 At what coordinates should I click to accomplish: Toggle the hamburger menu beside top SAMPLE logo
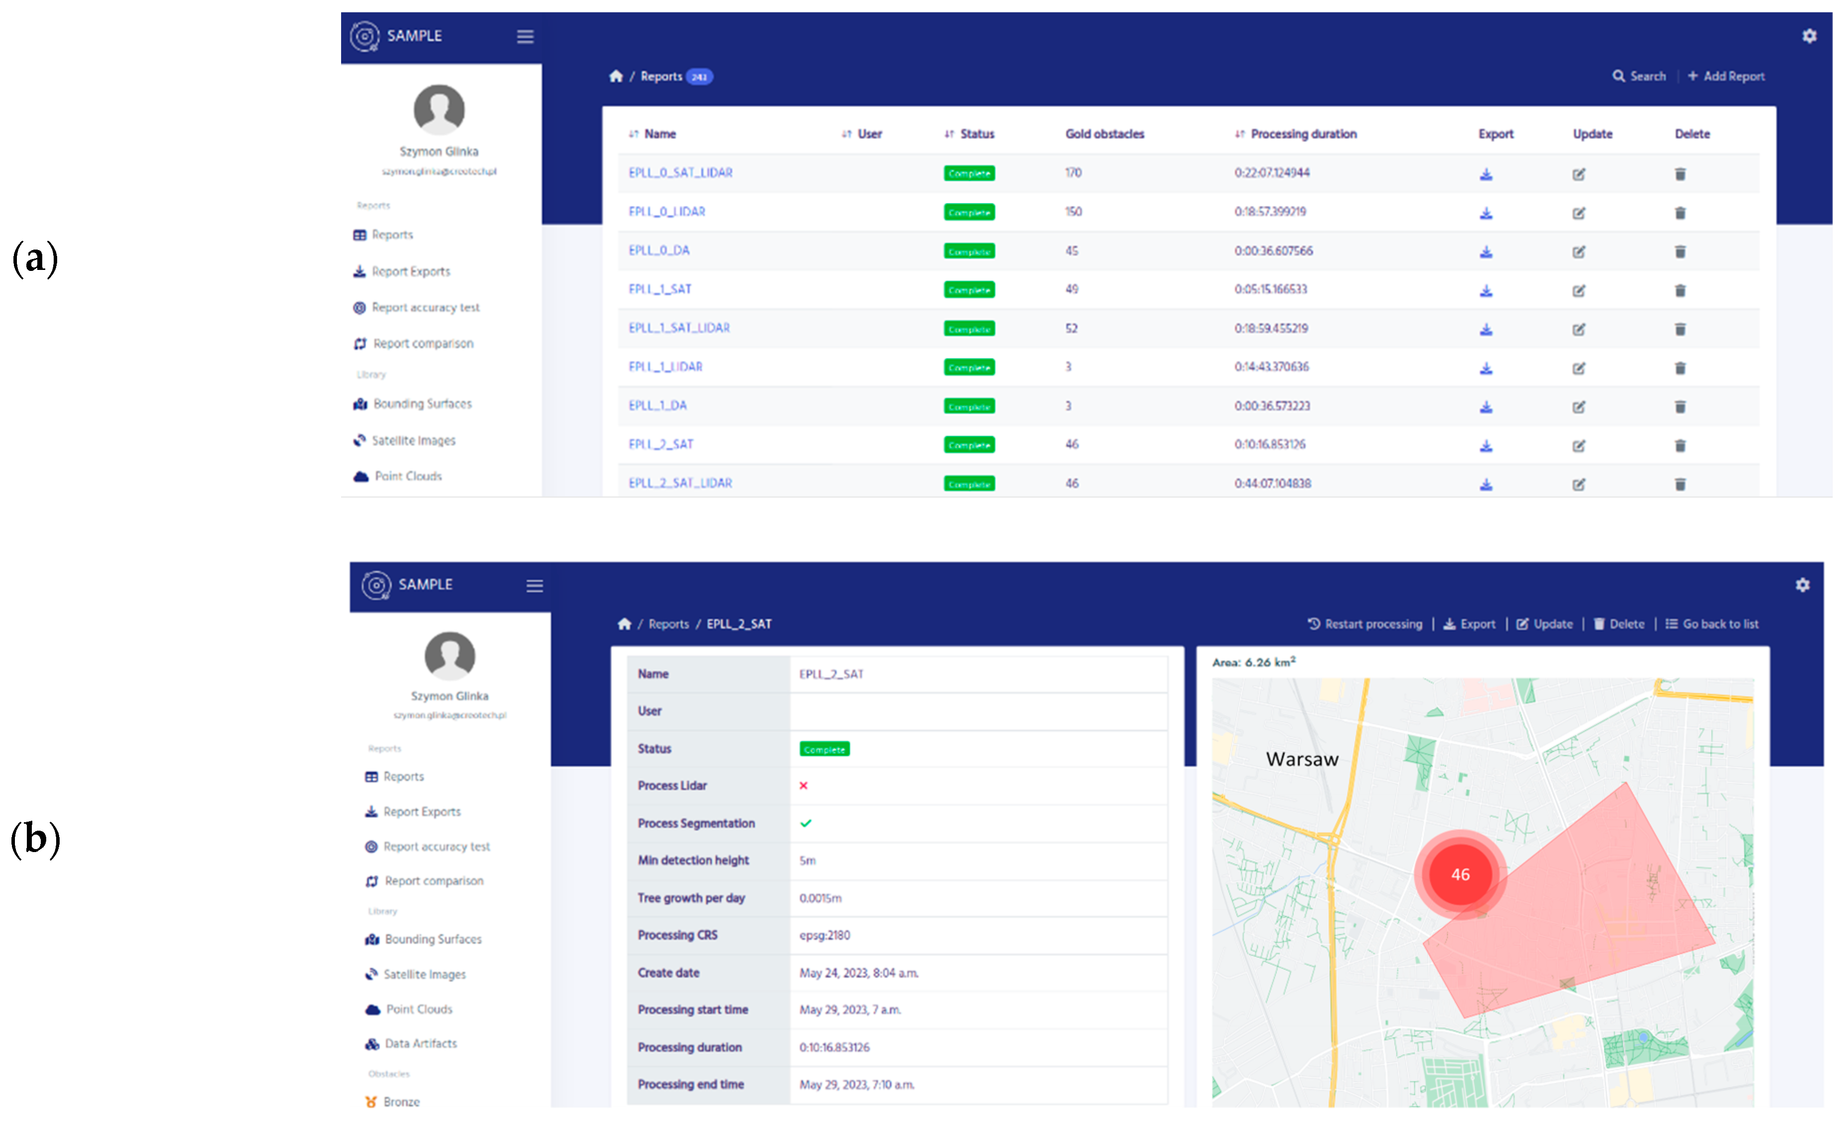(525, 37)
